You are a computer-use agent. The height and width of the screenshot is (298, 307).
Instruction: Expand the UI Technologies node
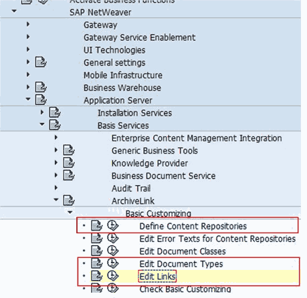coord(28,49)
